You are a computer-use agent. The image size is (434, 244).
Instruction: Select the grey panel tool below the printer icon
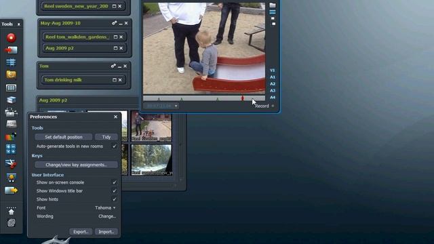(x=11, y=123)
